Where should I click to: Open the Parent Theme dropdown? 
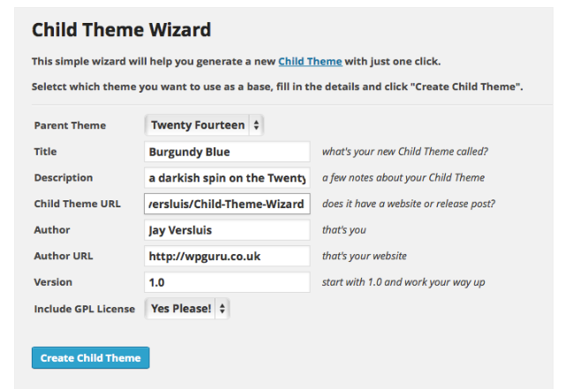[205, 125]
